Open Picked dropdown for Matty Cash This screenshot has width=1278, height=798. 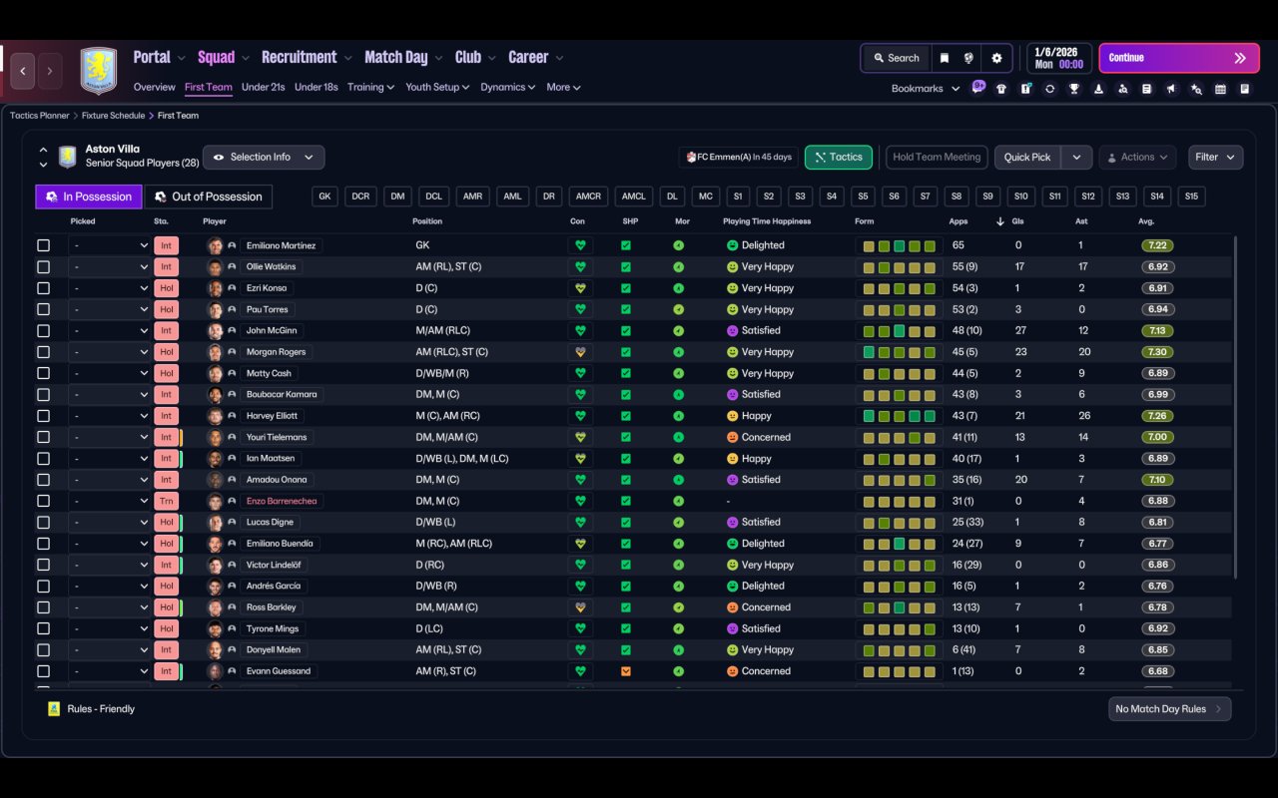pyautogui.click(x=109, y=373)
